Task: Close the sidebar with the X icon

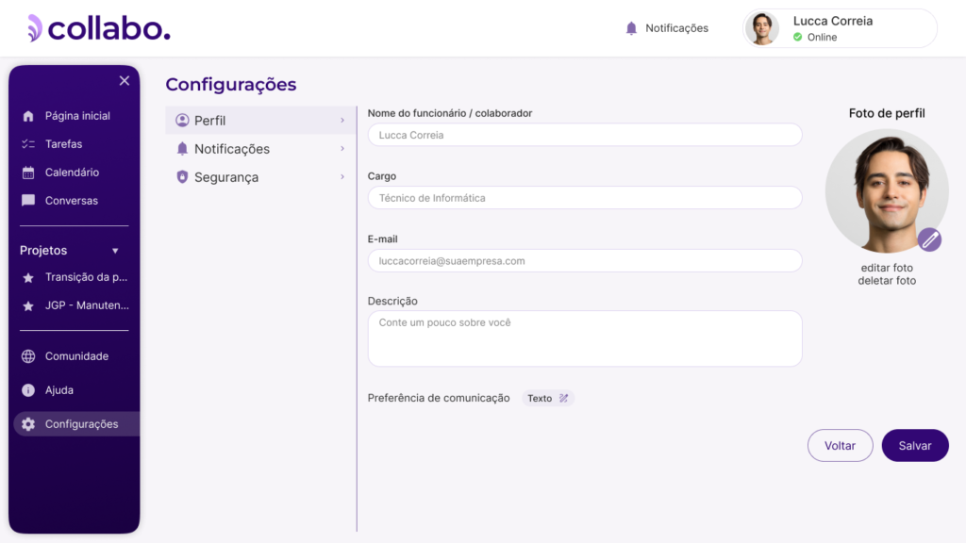Action: (125, 81)
